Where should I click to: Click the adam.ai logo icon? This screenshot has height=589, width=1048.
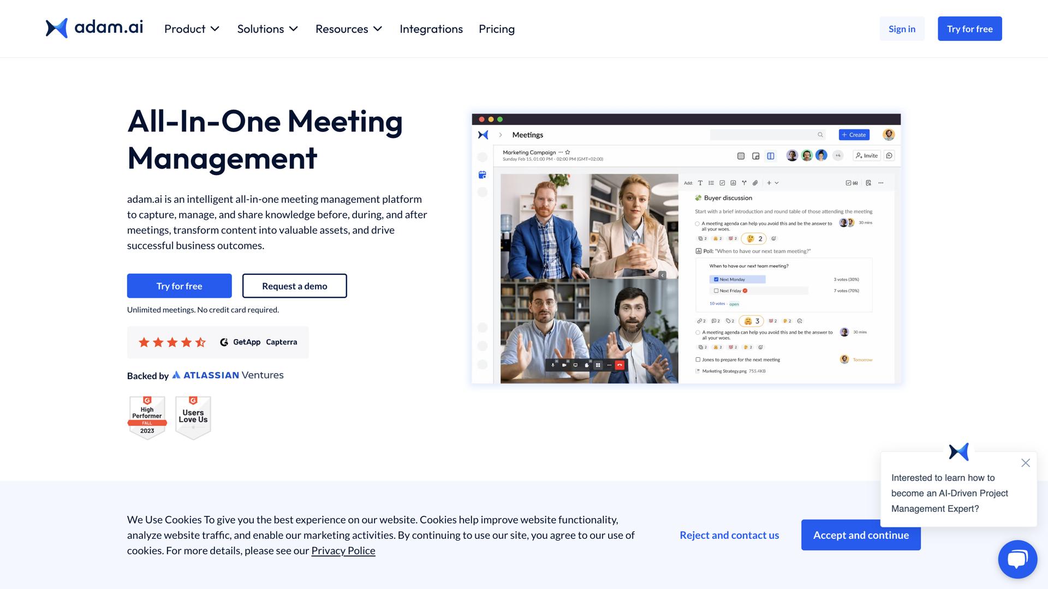pyautogui.click(x=57, y=28)
